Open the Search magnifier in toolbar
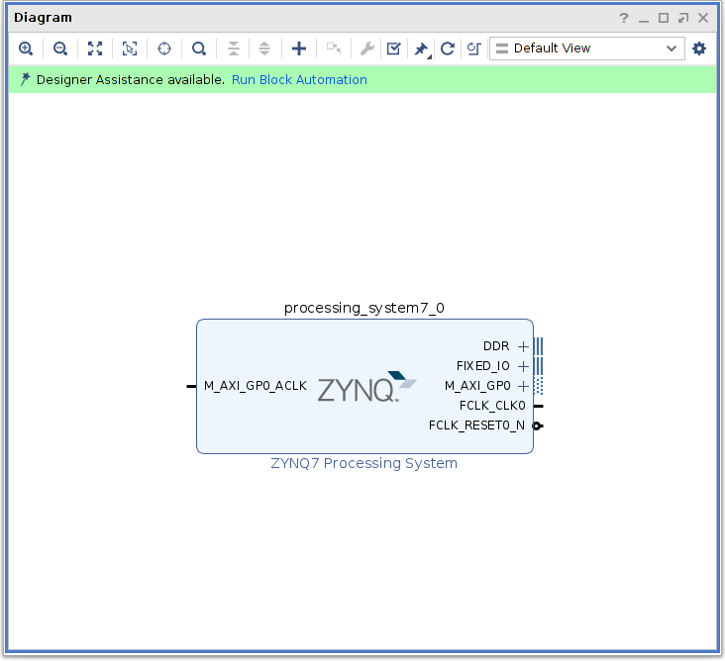Image resolution: width=725 pixels, height=661 pixels. tap(199, 48)
